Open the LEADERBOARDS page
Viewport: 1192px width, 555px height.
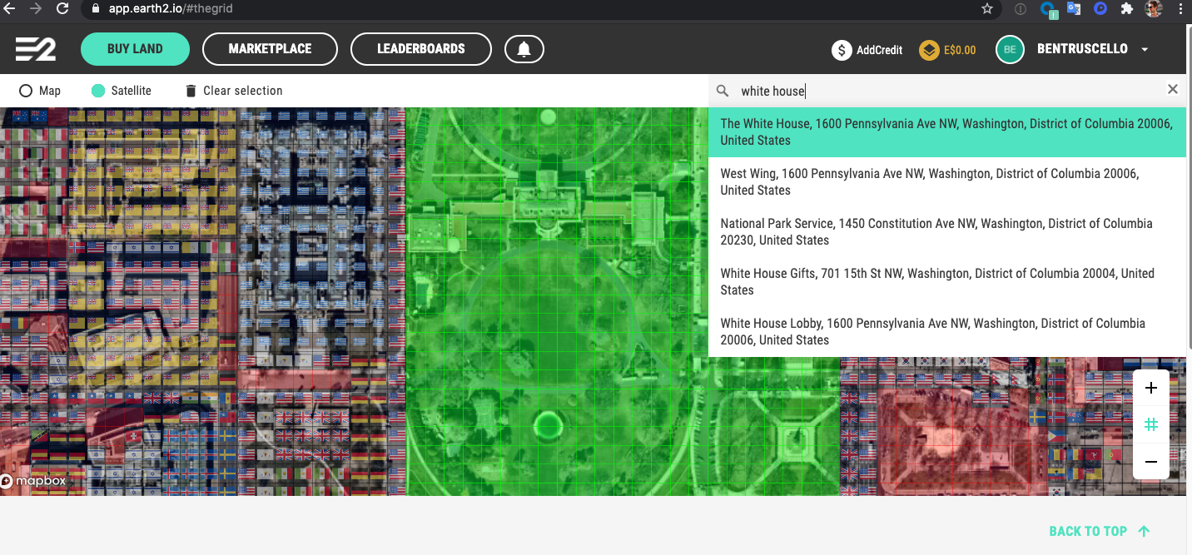coord(421,49)
